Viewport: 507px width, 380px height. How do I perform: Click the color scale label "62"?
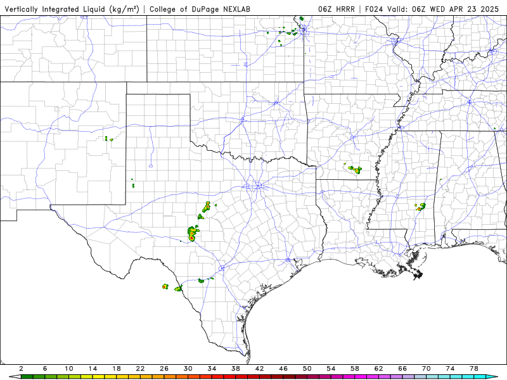(378, 369)
